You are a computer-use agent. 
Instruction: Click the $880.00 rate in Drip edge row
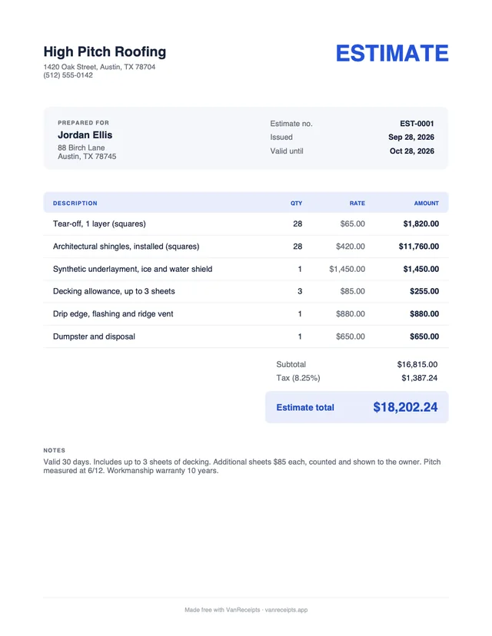click(351, 314)
